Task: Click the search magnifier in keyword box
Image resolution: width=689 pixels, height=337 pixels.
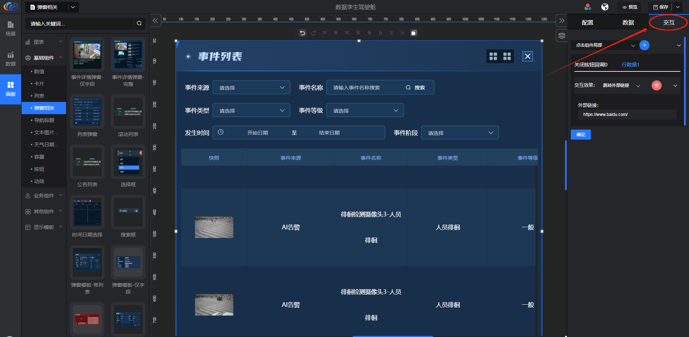Action: (x=139, y=24)
